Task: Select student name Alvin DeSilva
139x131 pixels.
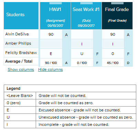Action: tap(17, 34)
